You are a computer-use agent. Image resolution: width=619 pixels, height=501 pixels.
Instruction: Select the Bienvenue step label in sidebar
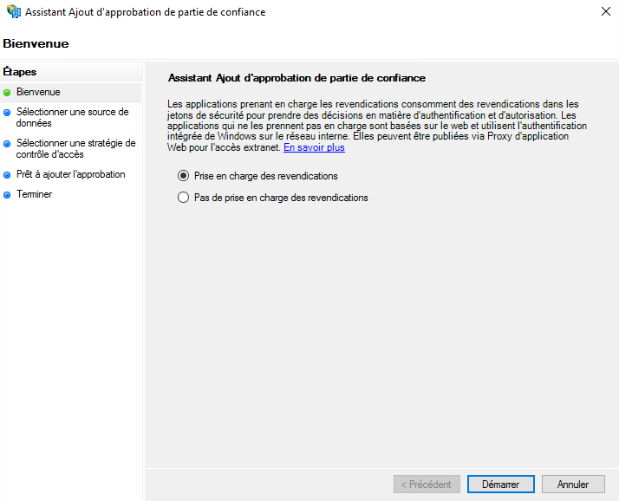38,92
